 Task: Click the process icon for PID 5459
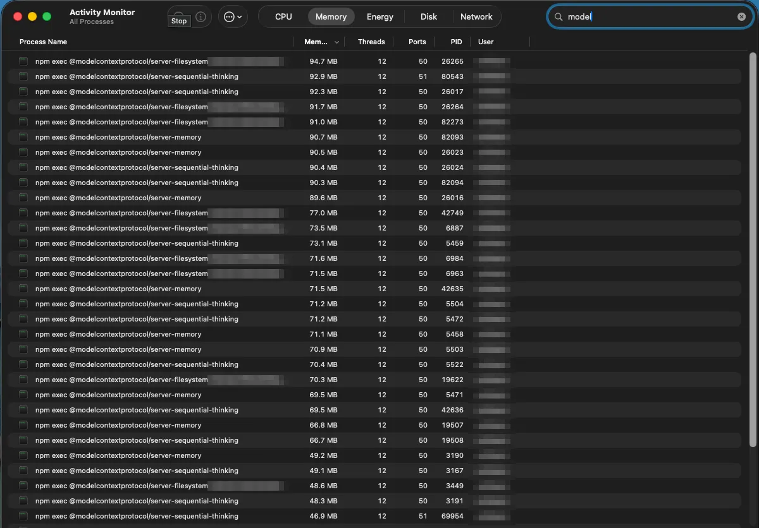coord(23,243)
